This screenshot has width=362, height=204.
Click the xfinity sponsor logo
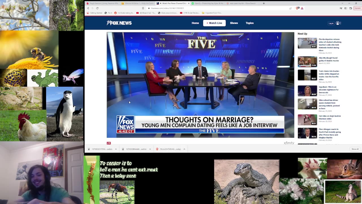pyautogui.click(x=289, y=143)
